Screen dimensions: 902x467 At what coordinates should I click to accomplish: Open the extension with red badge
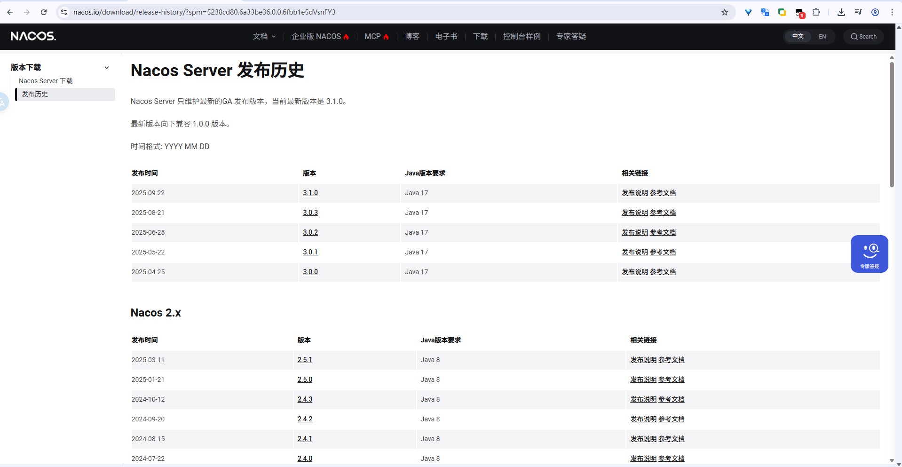799,13
